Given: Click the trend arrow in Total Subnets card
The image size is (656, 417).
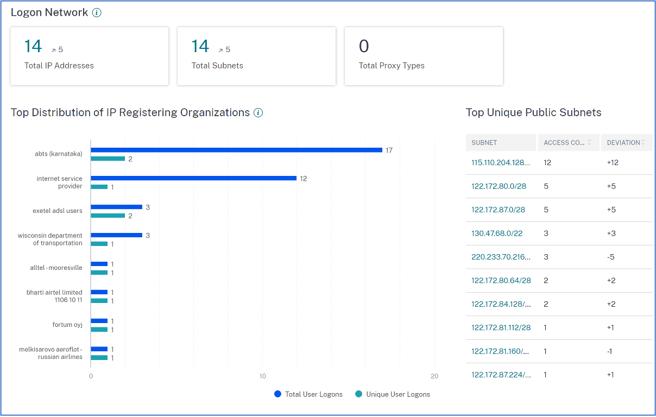Looking at the screenshot, I should [x=221, y=50].
